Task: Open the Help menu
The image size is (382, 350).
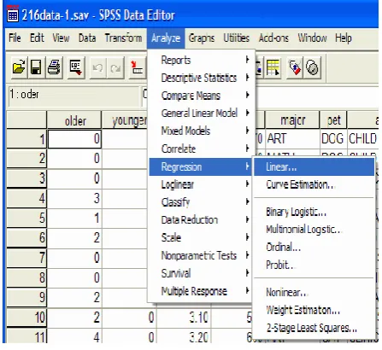Action: 344,38
